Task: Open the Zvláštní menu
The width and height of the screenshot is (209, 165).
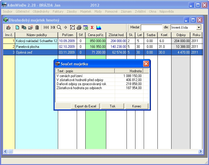Action: point(140,11)
